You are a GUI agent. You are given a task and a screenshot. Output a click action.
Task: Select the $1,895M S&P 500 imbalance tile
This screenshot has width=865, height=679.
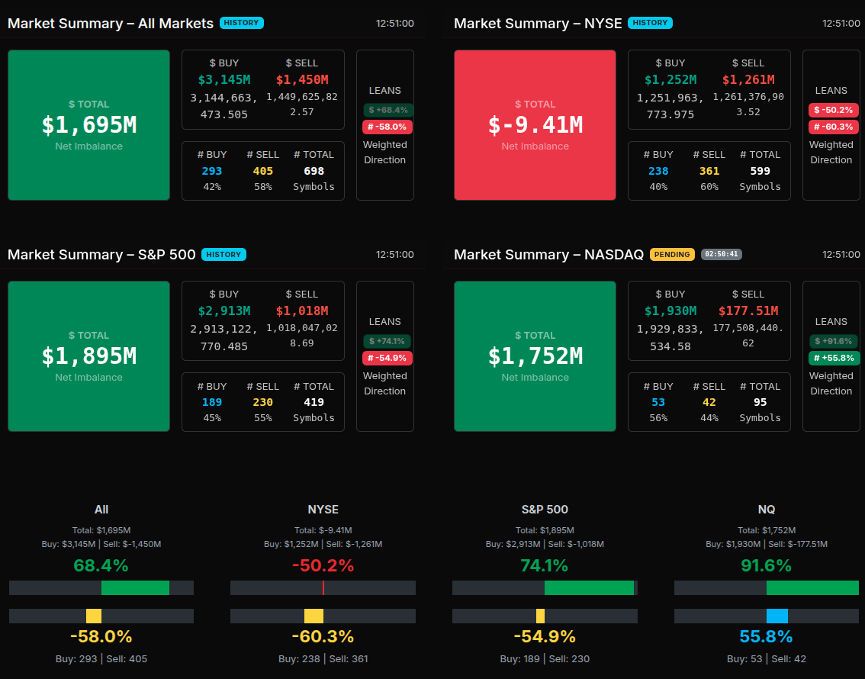[x=88, y=356]
